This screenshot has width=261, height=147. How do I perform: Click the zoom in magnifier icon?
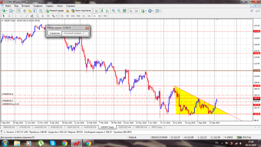pos(113,11)
